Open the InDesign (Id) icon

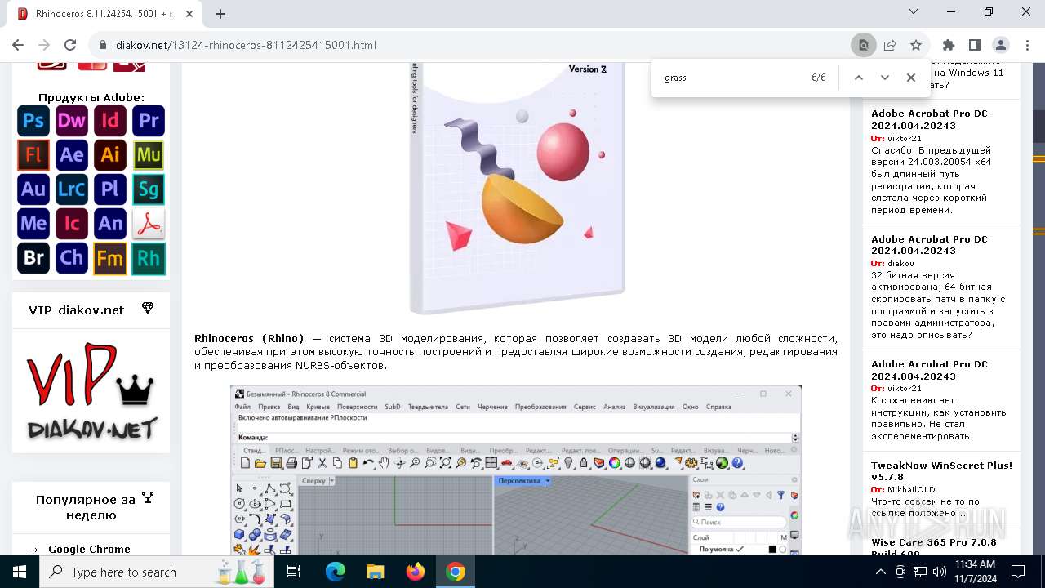pos(110,121)
